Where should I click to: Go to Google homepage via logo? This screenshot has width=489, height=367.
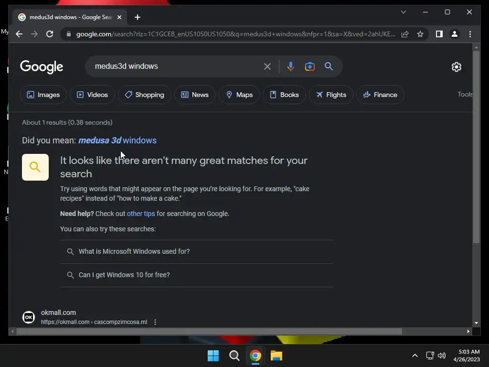click(x=42, y=67)
